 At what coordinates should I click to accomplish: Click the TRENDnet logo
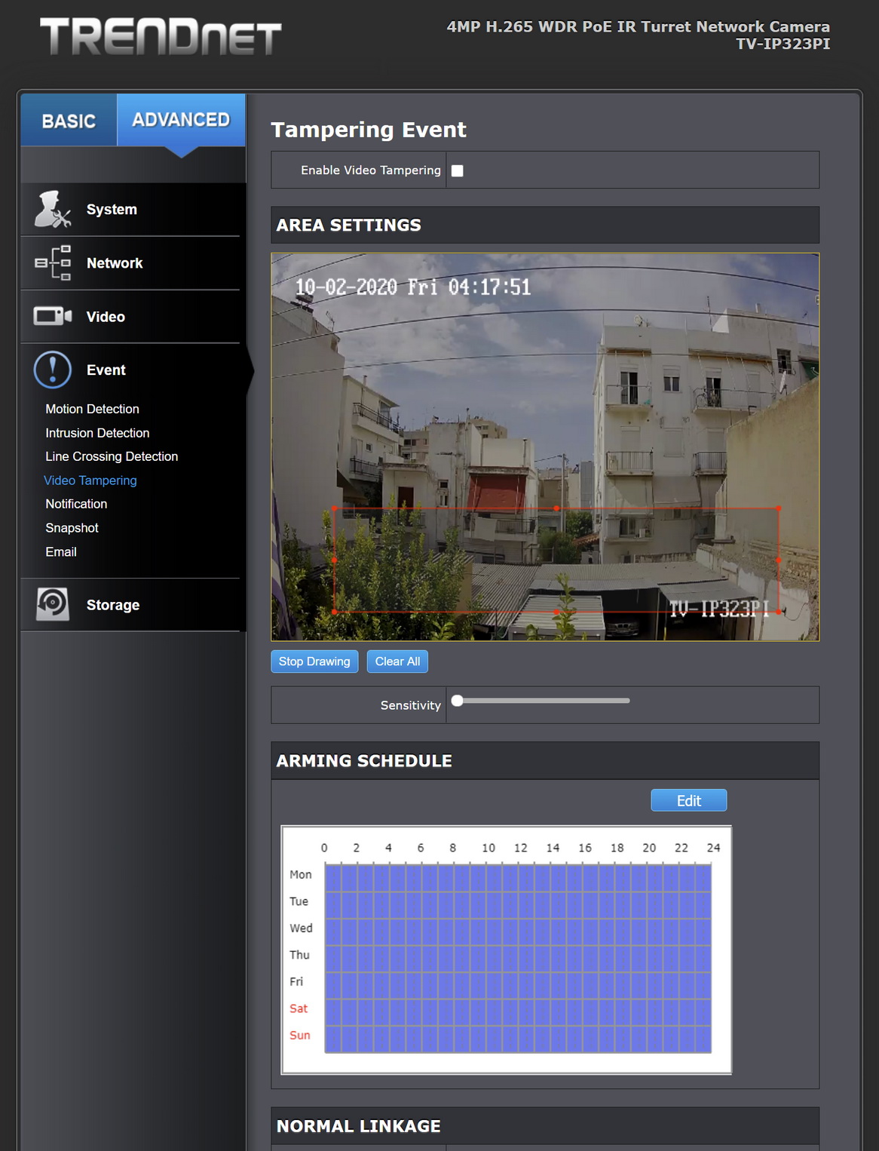[161, 36]
